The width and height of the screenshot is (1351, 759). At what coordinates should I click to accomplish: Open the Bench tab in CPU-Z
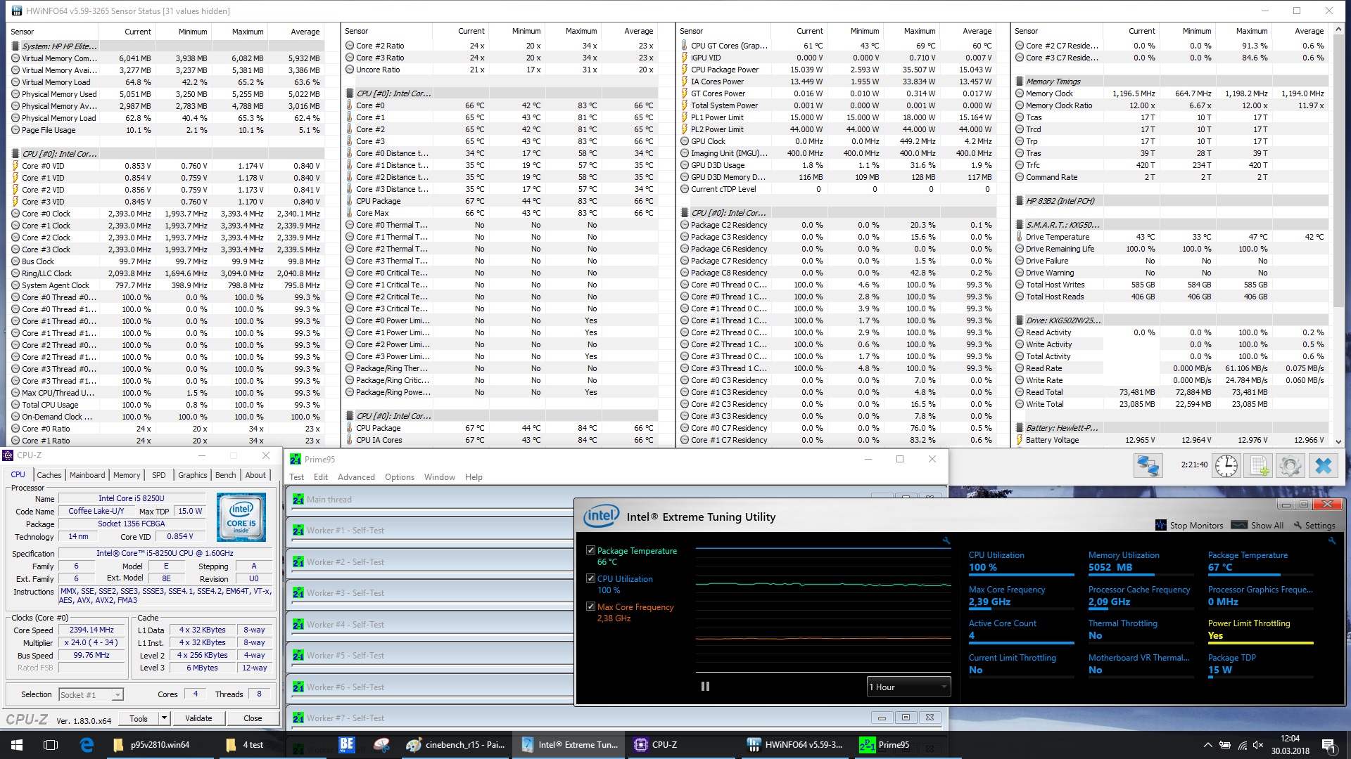click(x=225, y=475)
